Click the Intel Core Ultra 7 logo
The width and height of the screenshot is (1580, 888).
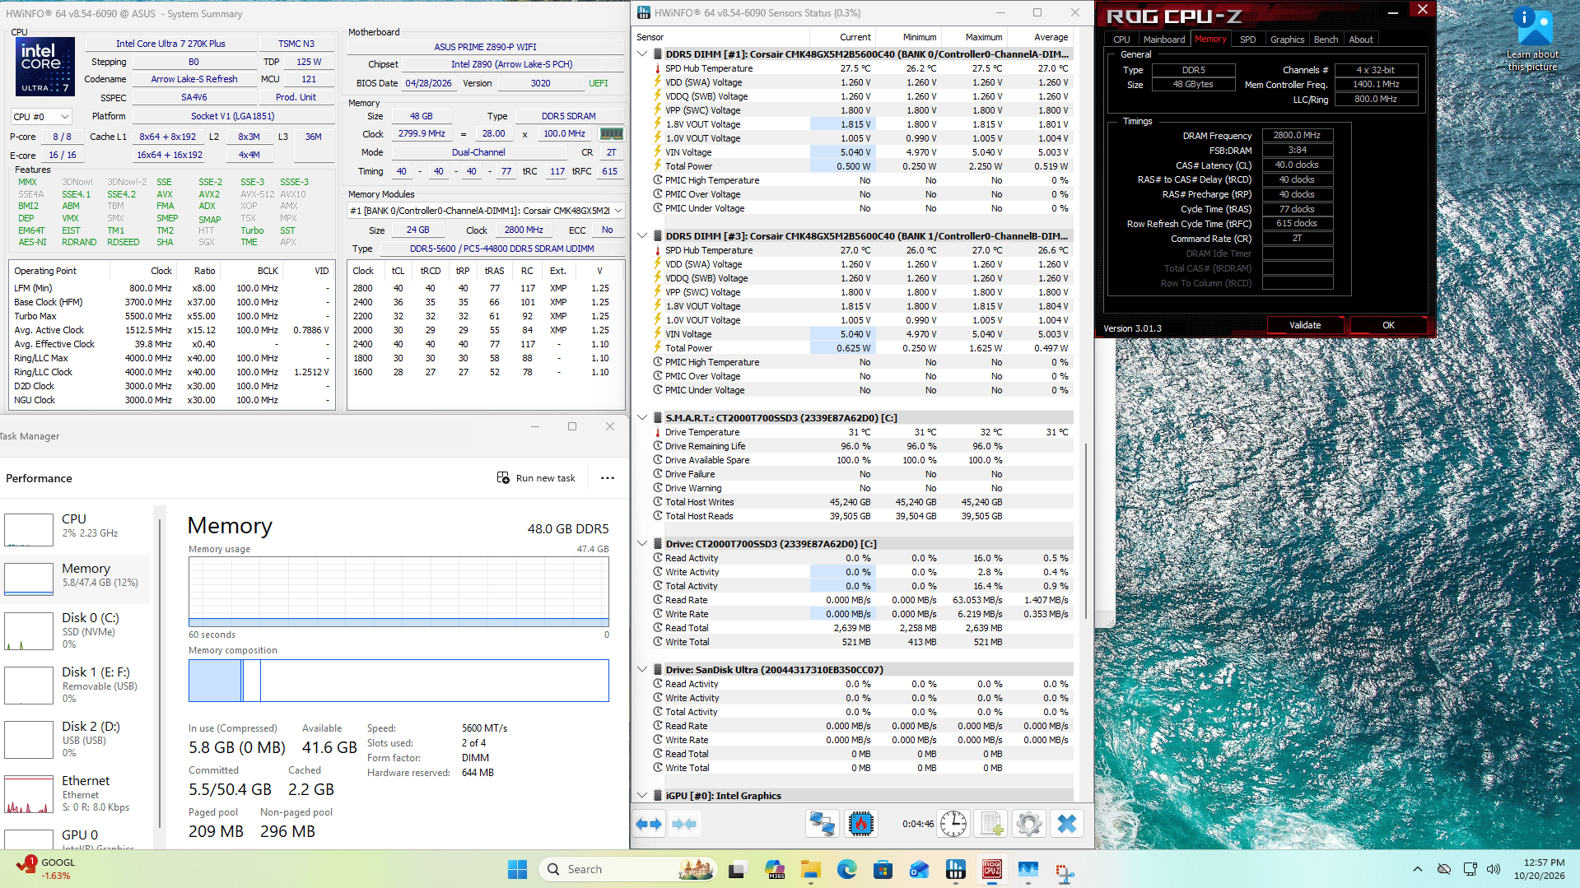point(45,66)
